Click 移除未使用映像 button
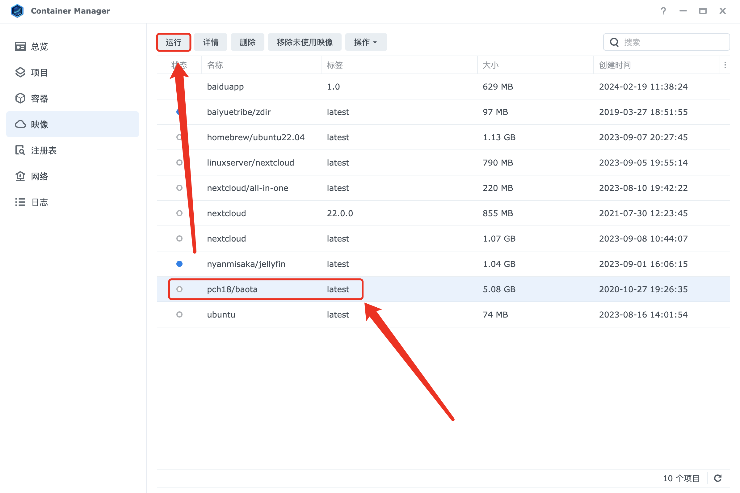The width and height of the screenshot is (740, 493). tap(305, 42)
